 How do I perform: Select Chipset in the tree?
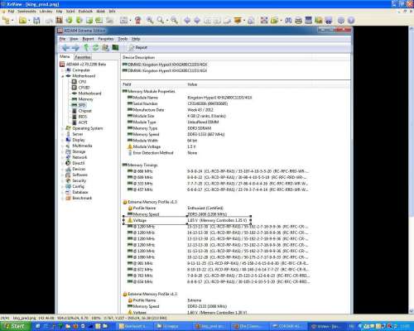85,111
